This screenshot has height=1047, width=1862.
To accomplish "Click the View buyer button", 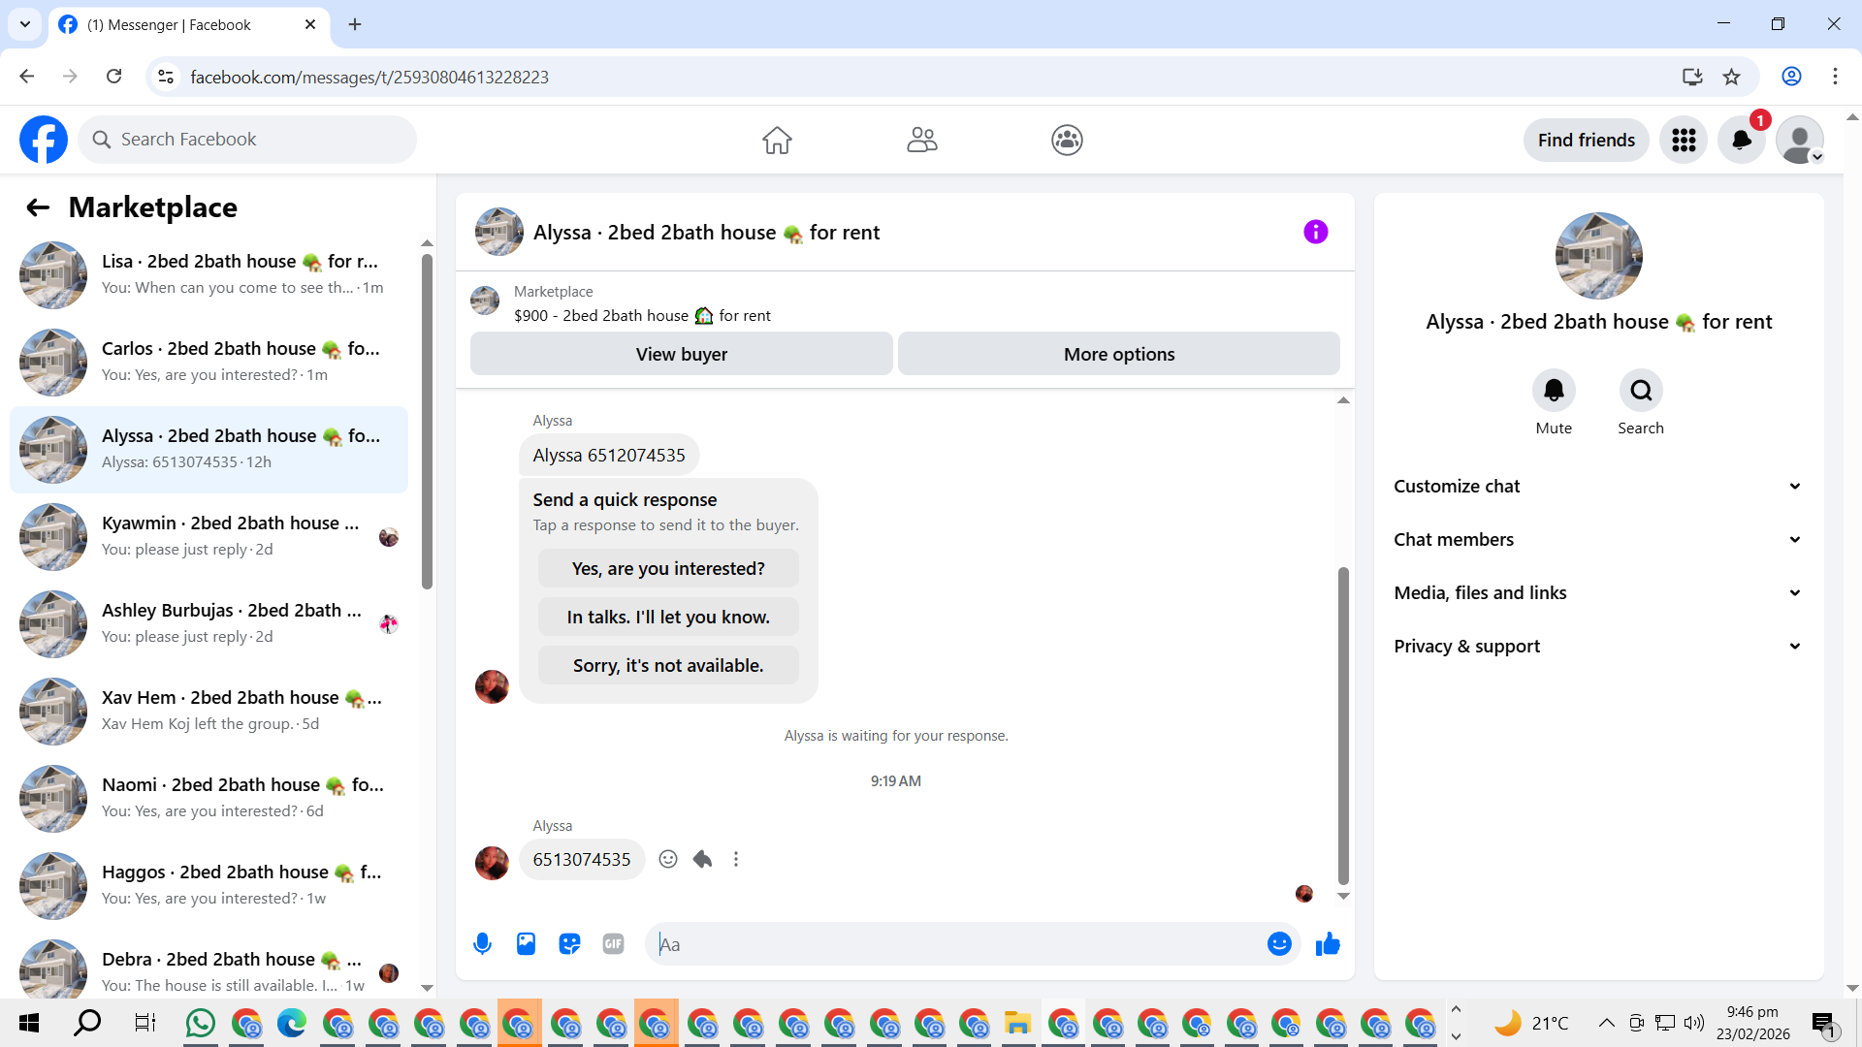I will click(x=681, y=354).
